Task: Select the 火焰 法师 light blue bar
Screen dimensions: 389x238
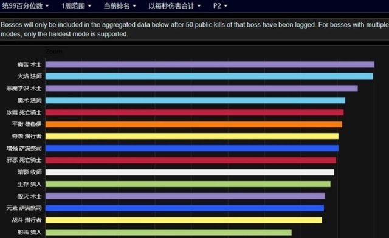Action: coord(209,76)
